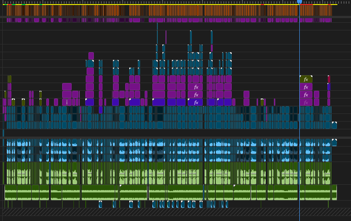Select the last green audio clip at the far right
This screenshot has width=351, height=221.
pyautogui.click(x=334, y=192)
